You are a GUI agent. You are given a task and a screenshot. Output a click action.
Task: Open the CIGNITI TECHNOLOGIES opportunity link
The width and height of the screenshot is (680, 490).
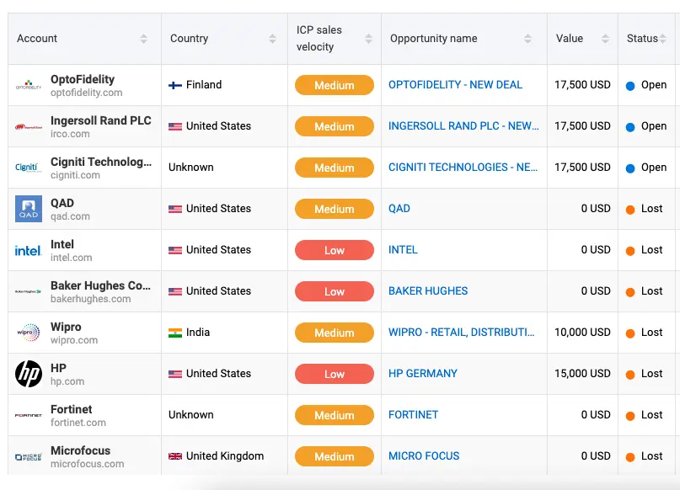[463, 168]
